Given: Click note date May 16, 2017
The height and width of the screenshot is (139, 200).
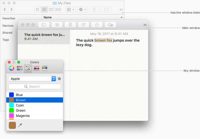Looking at the screenshot, I should pyautogui.click(x=109, y=34).
